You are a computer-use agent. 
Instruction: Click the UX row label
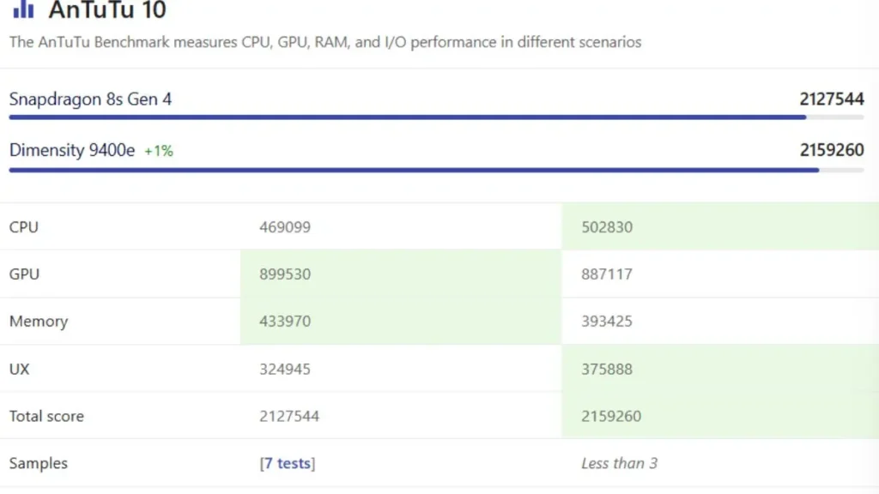click(19, 369)
